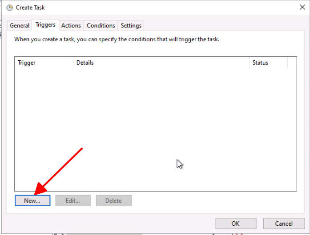Viewport: 310px width, 235px height.
Task: Confirm with the OK button
Action: pyautogui.click(x=235, y=223)
